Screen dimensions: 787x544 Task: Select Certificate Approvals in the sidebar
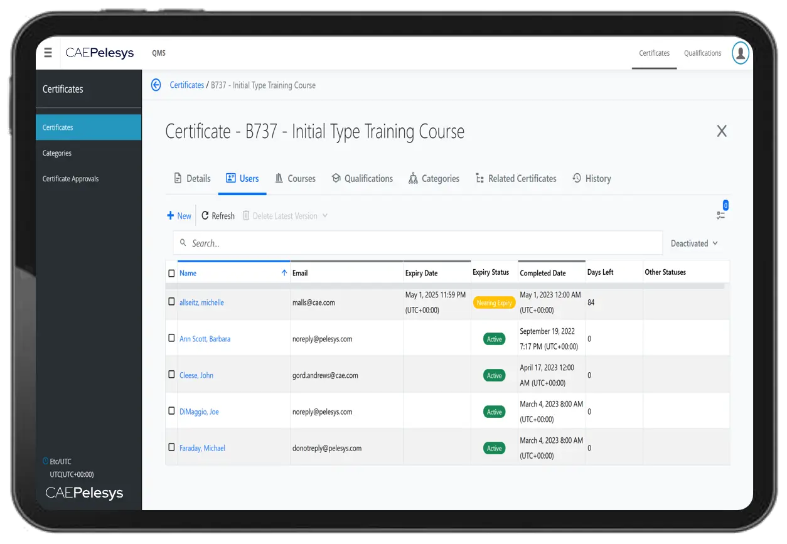click(70, 179)
